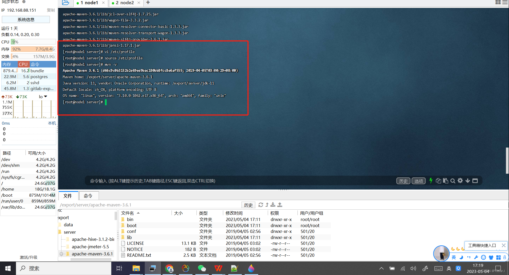Open the tab layout grid icon at top right

click(498, 2)
